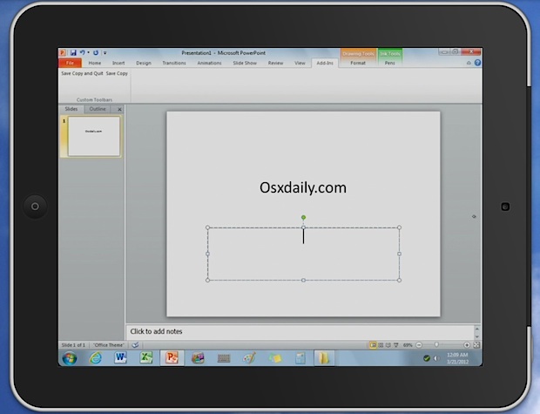The image size is (540, 414).
Task: Open Sticky Notes taskbar icon
Action: tap(275, 358)
